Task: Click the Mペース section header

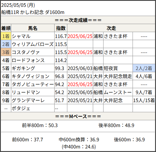Action: tap(78, 116)
